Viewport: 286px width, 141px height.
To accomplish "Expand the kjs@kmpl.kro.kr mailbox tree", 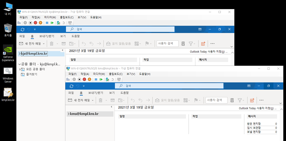I will [20, 54].
